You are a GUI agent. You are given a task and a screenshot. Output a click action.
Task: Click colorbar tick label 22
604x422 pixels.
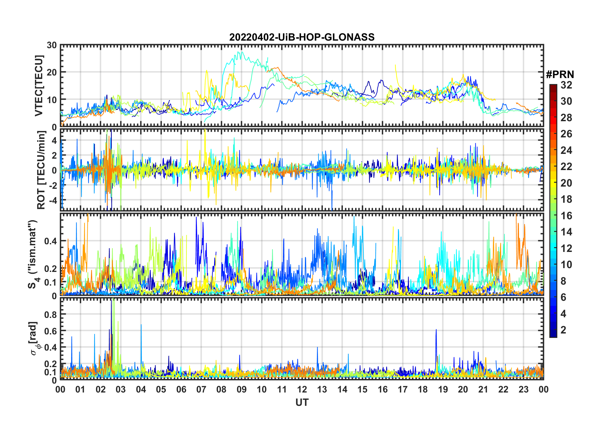point(566,166)
